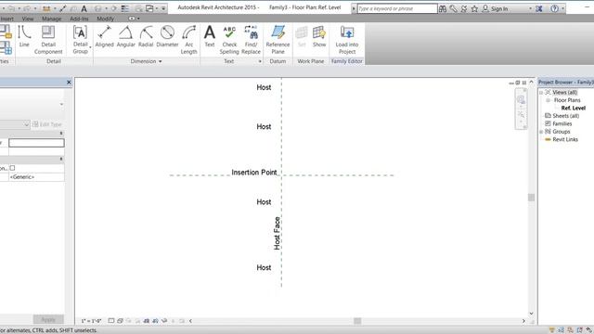Image resolution: width=594 pixels, height=334 pixels.
Task: Collapse the Floor Plans tree node
Action: coord(549,100)
